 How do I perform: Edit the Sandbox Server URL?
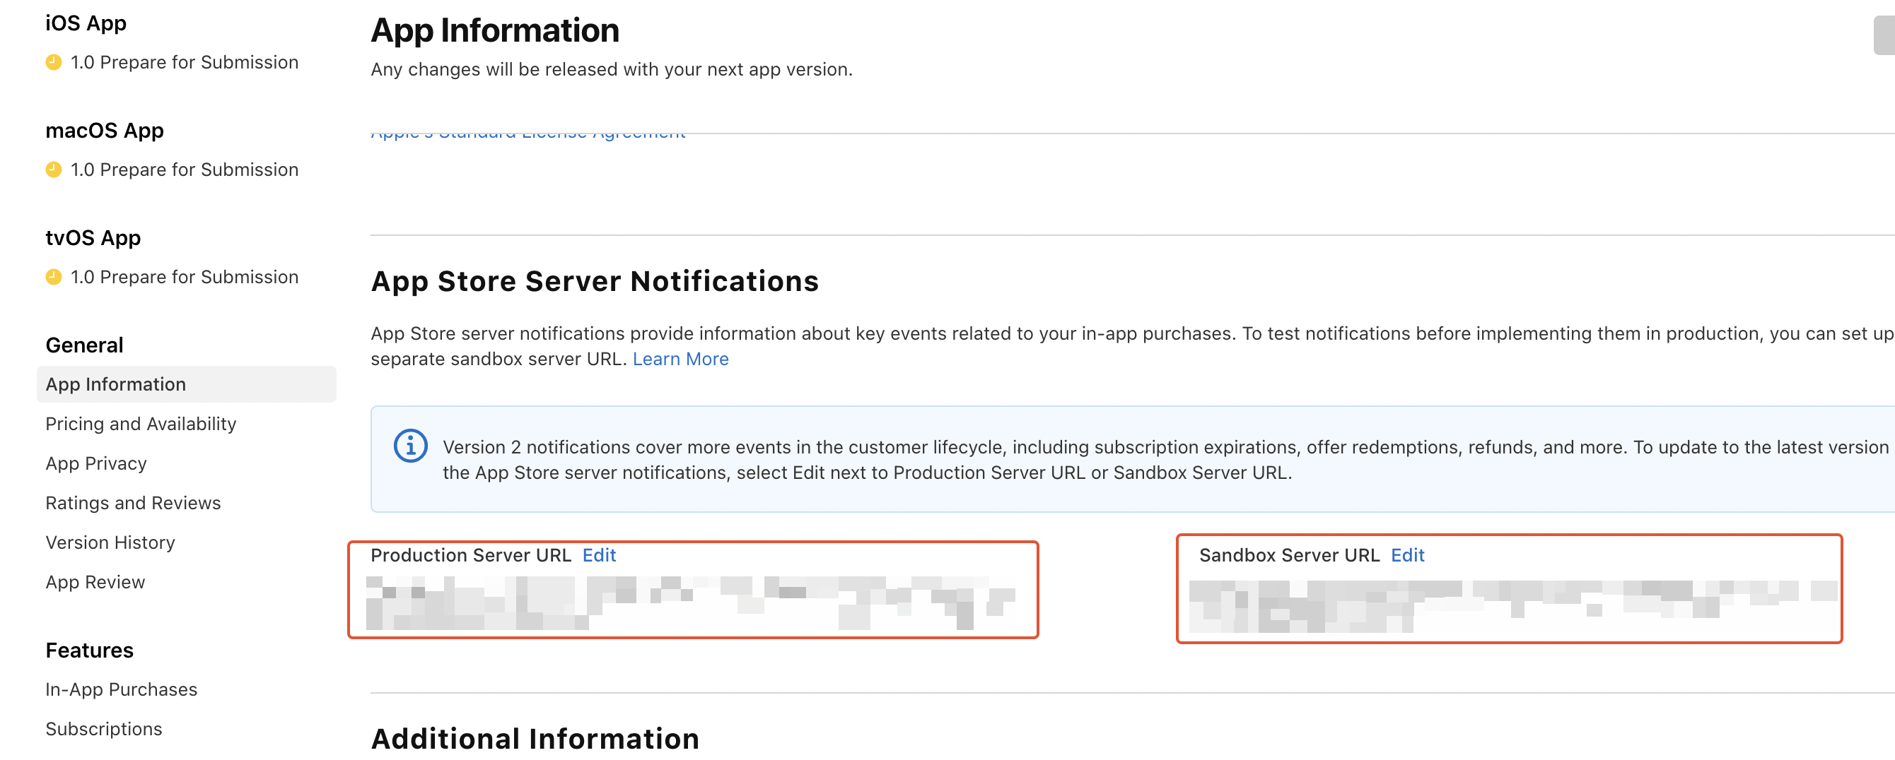(x=1407, y=556)
